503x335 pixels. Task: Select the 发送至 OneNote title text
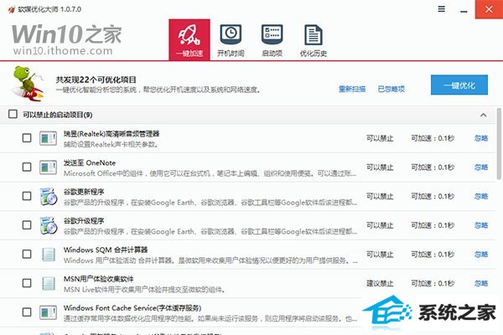90,162
